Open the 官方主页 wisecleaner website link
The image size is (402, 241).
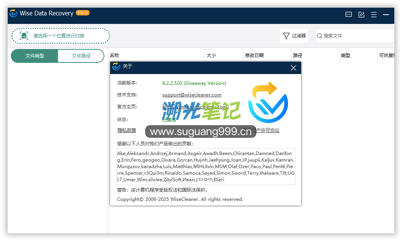195,107
